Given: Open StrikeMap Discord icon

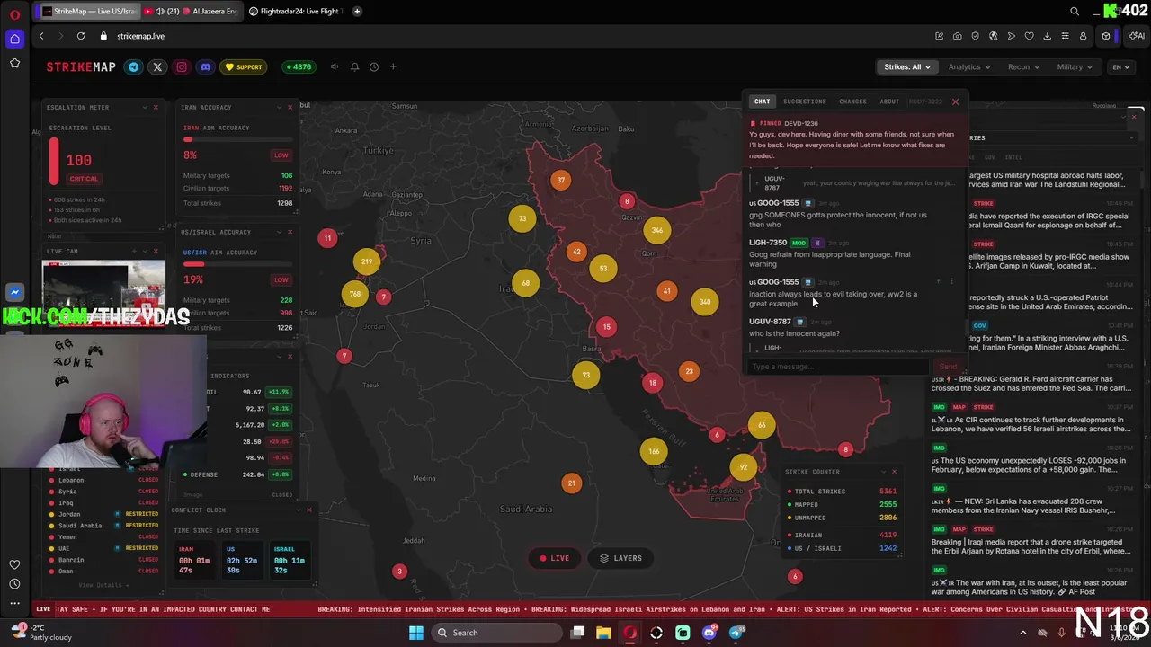Looking at the screenshot, I should click(x=205, y=66).
